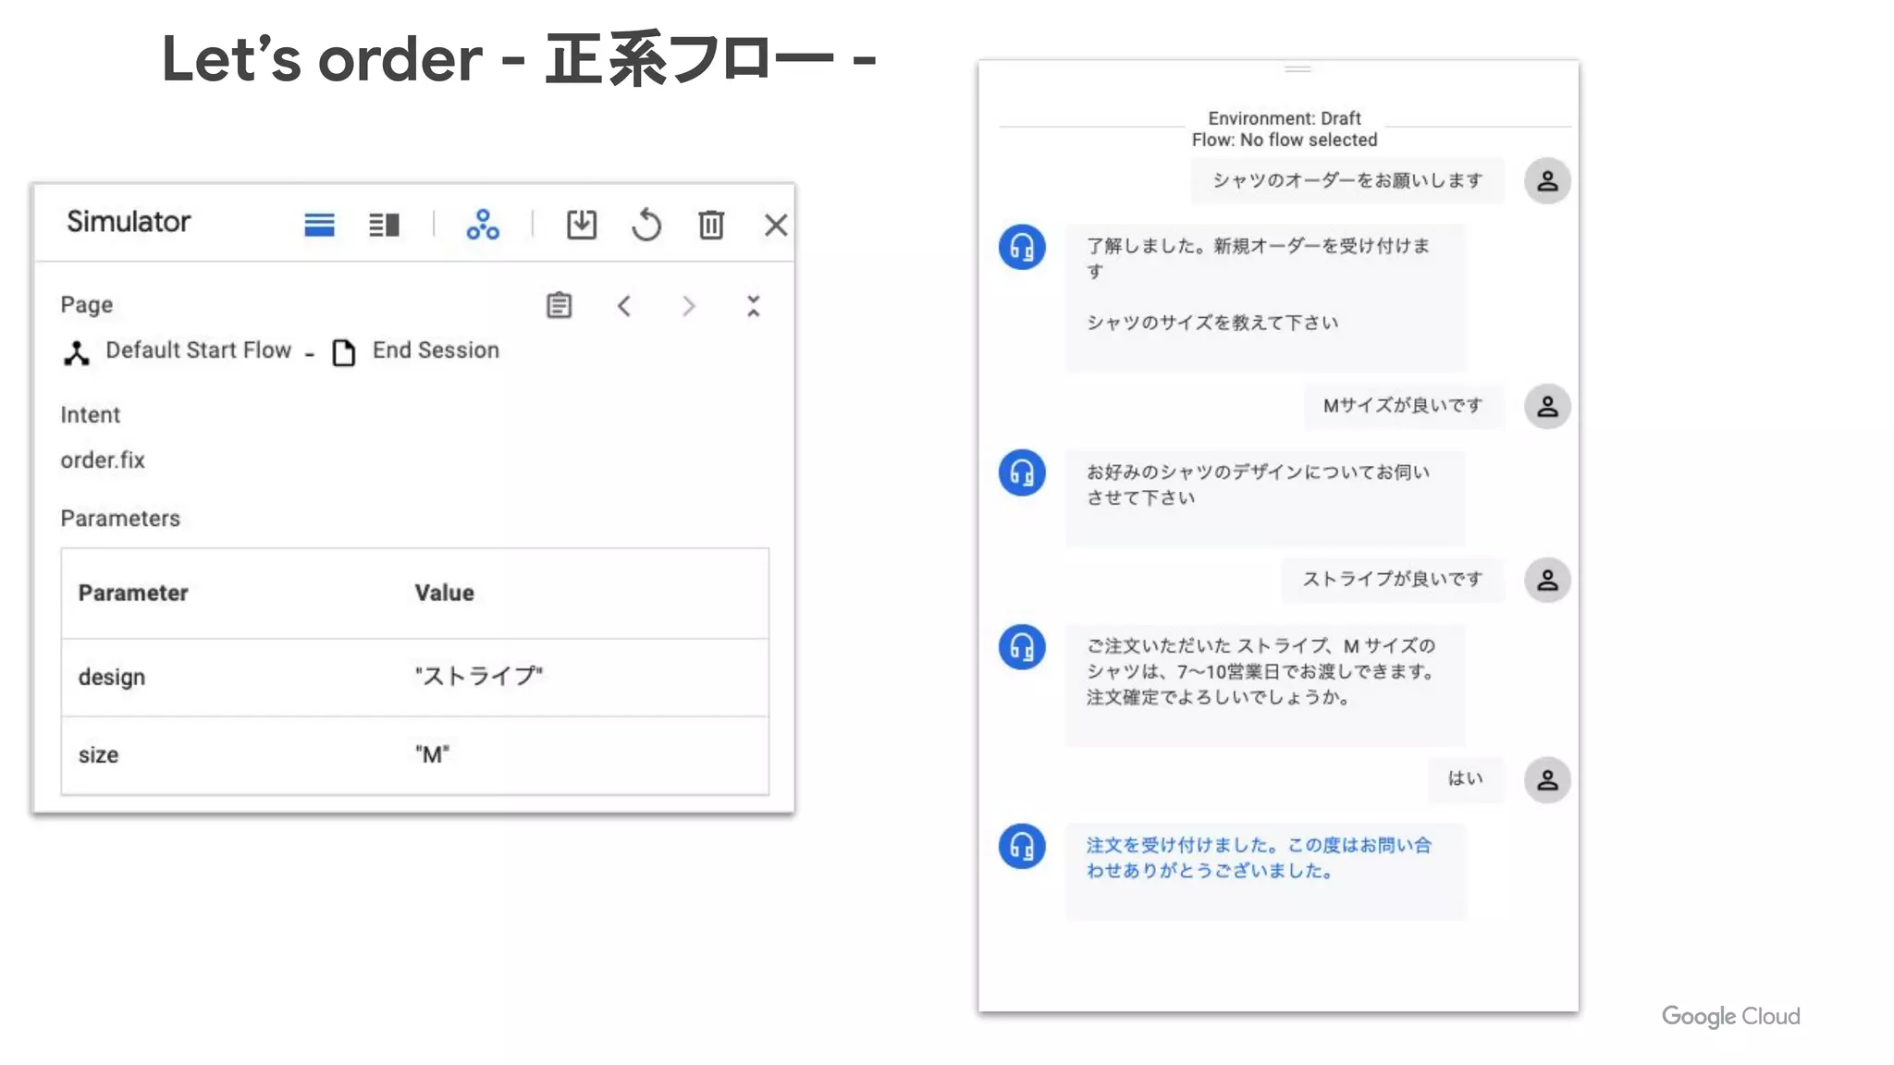The image size is (1894, 1065).
Task: Click the page icon before End Session
Action: coord(344,352)
